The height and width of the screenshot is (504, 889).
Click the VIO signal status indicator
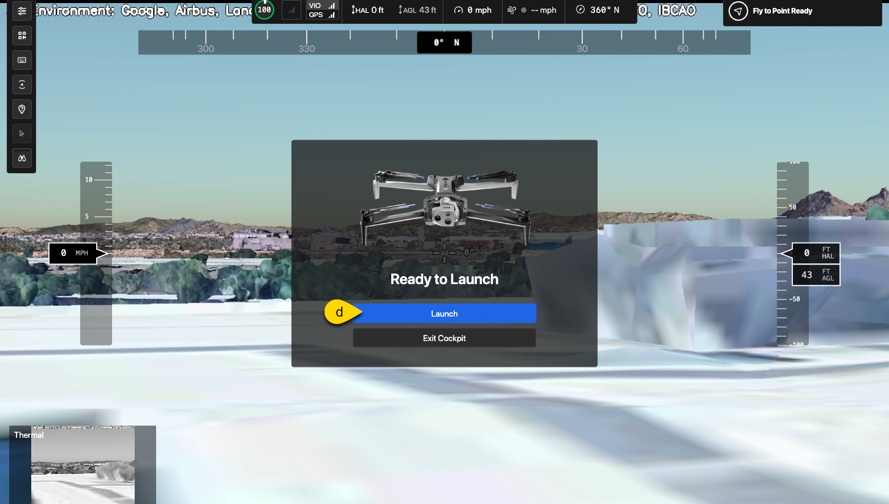coord(323,6)
